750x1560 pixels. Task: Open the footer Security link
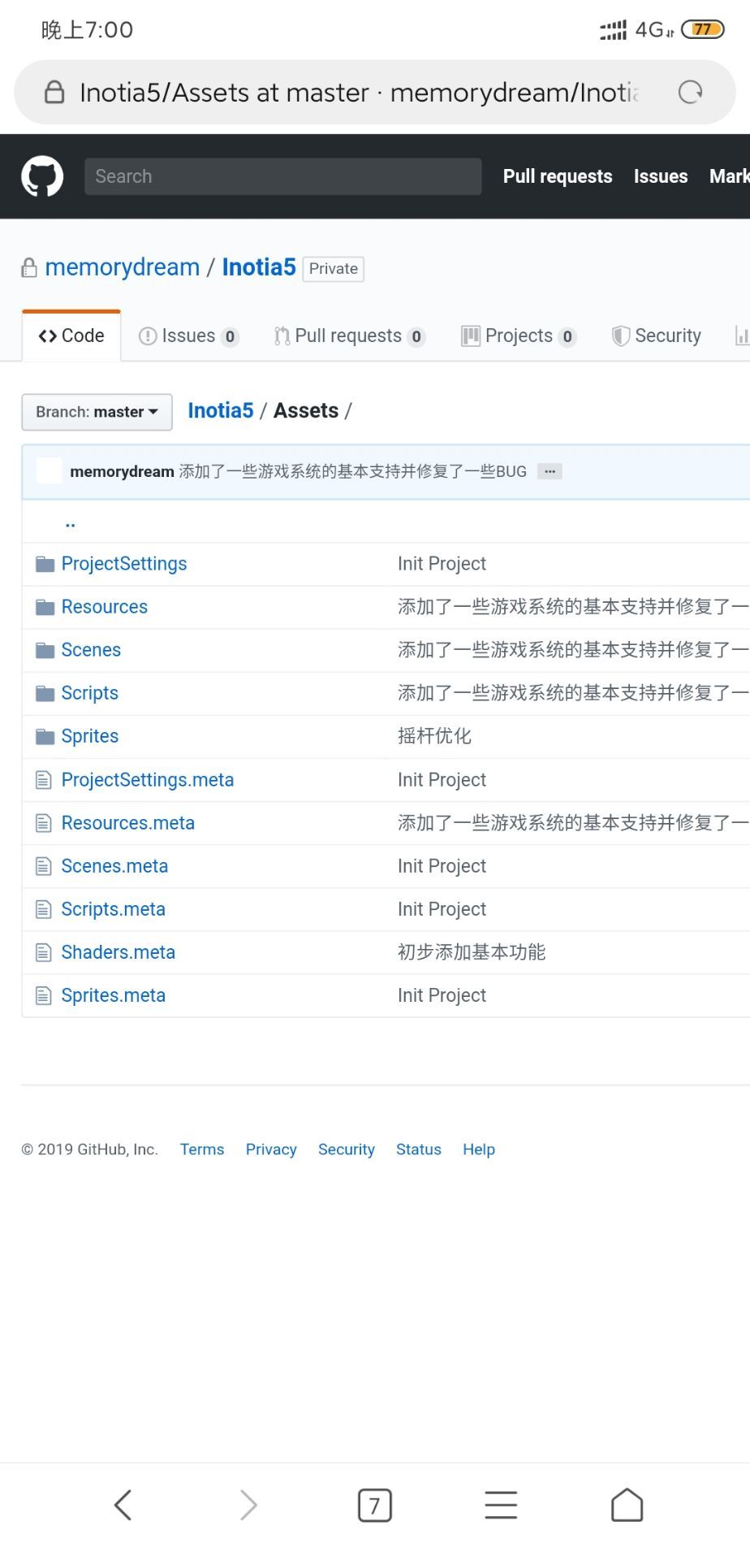coord(347,1150)
